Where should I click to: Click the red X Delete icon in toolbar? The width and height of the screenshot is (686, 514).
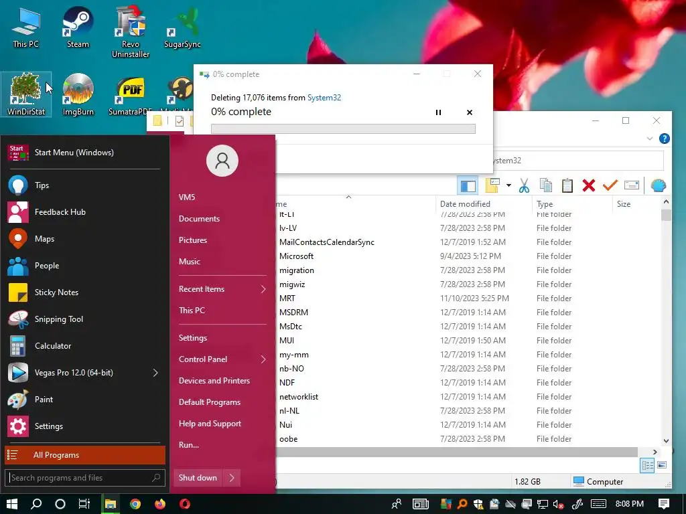click(x=588, y=186)
